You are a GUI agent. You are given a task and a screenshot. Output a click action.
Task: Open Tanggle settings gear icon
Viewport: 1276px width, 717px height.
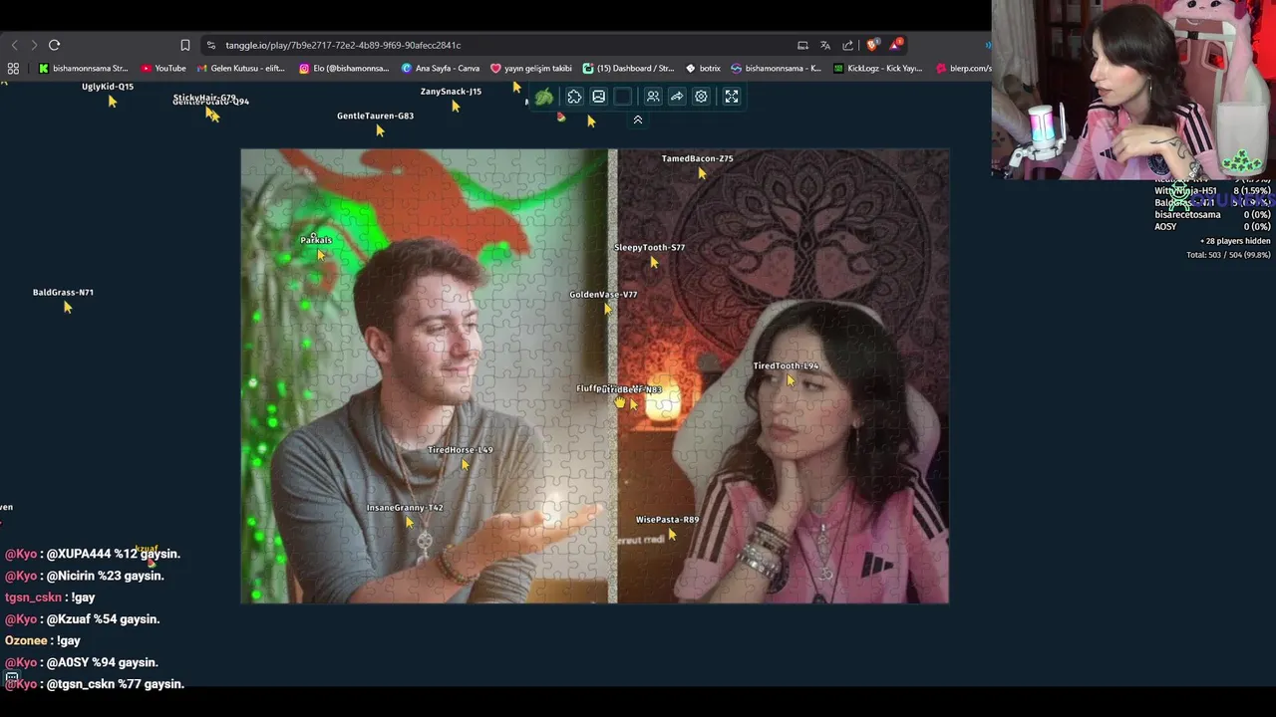pos(701,97)
